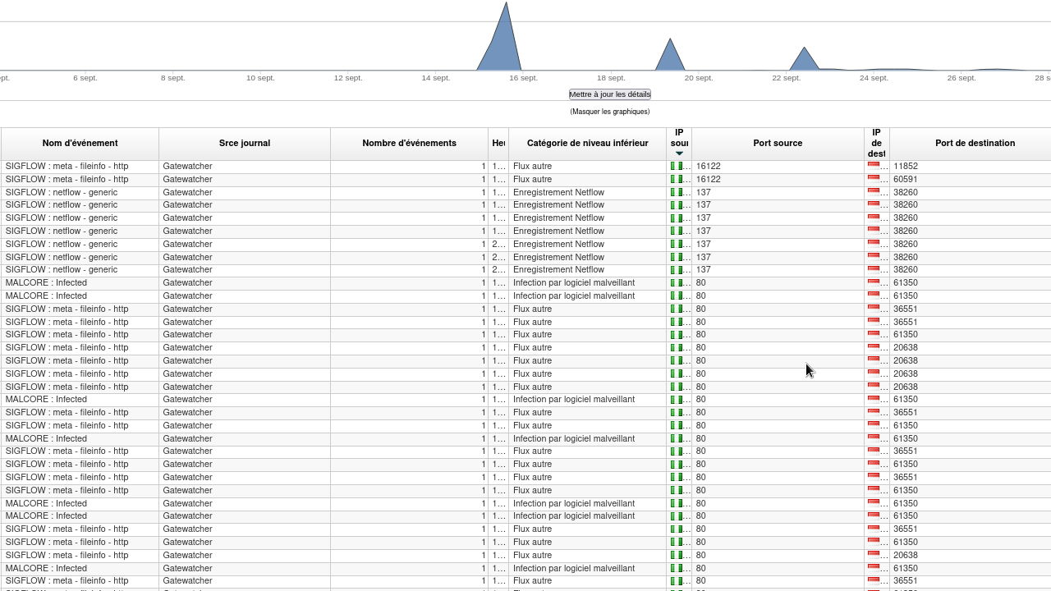Image resolution: width=1051 pixels, height=591 pixels.
Task: Toggle sort arrow under IP source header
Action: [679, 153]
